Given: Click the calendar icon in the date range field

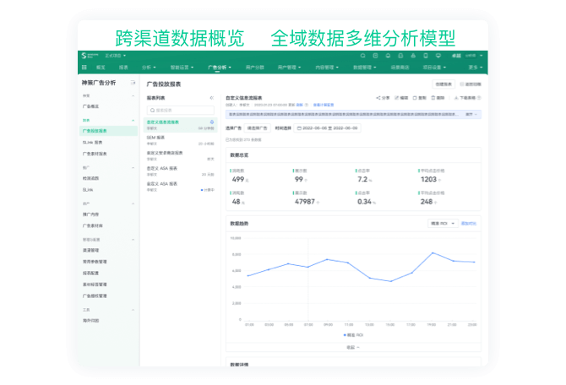Looking at the screenshot, I should click(299, 128).
